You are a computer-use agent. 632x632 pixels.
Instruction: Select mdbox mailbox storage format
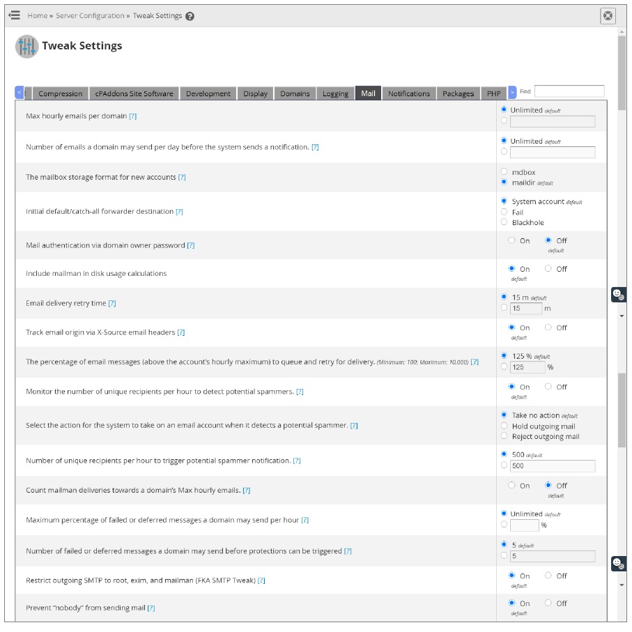coord(504,171)
